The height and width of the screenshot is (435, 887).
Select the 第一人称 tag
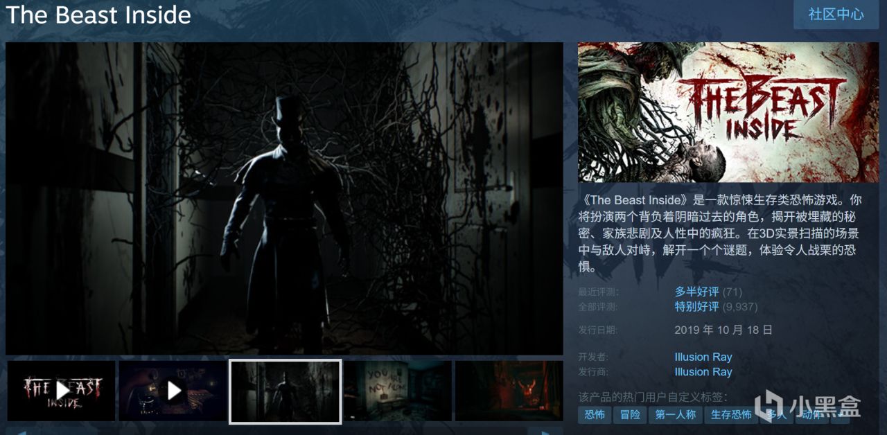[676, 414]
